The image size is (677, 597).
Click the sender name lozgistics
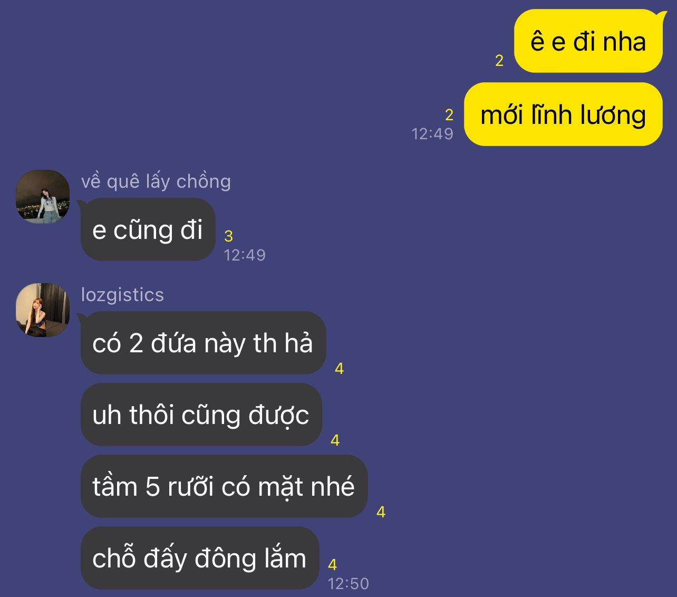(122, 295)
